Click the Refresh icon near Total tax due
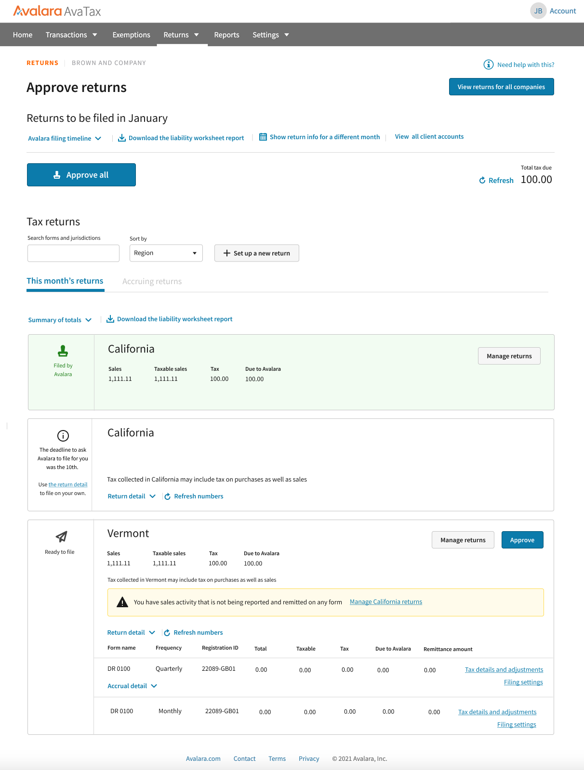This screenshot has width=584, height=770. [x=482, y=180]
